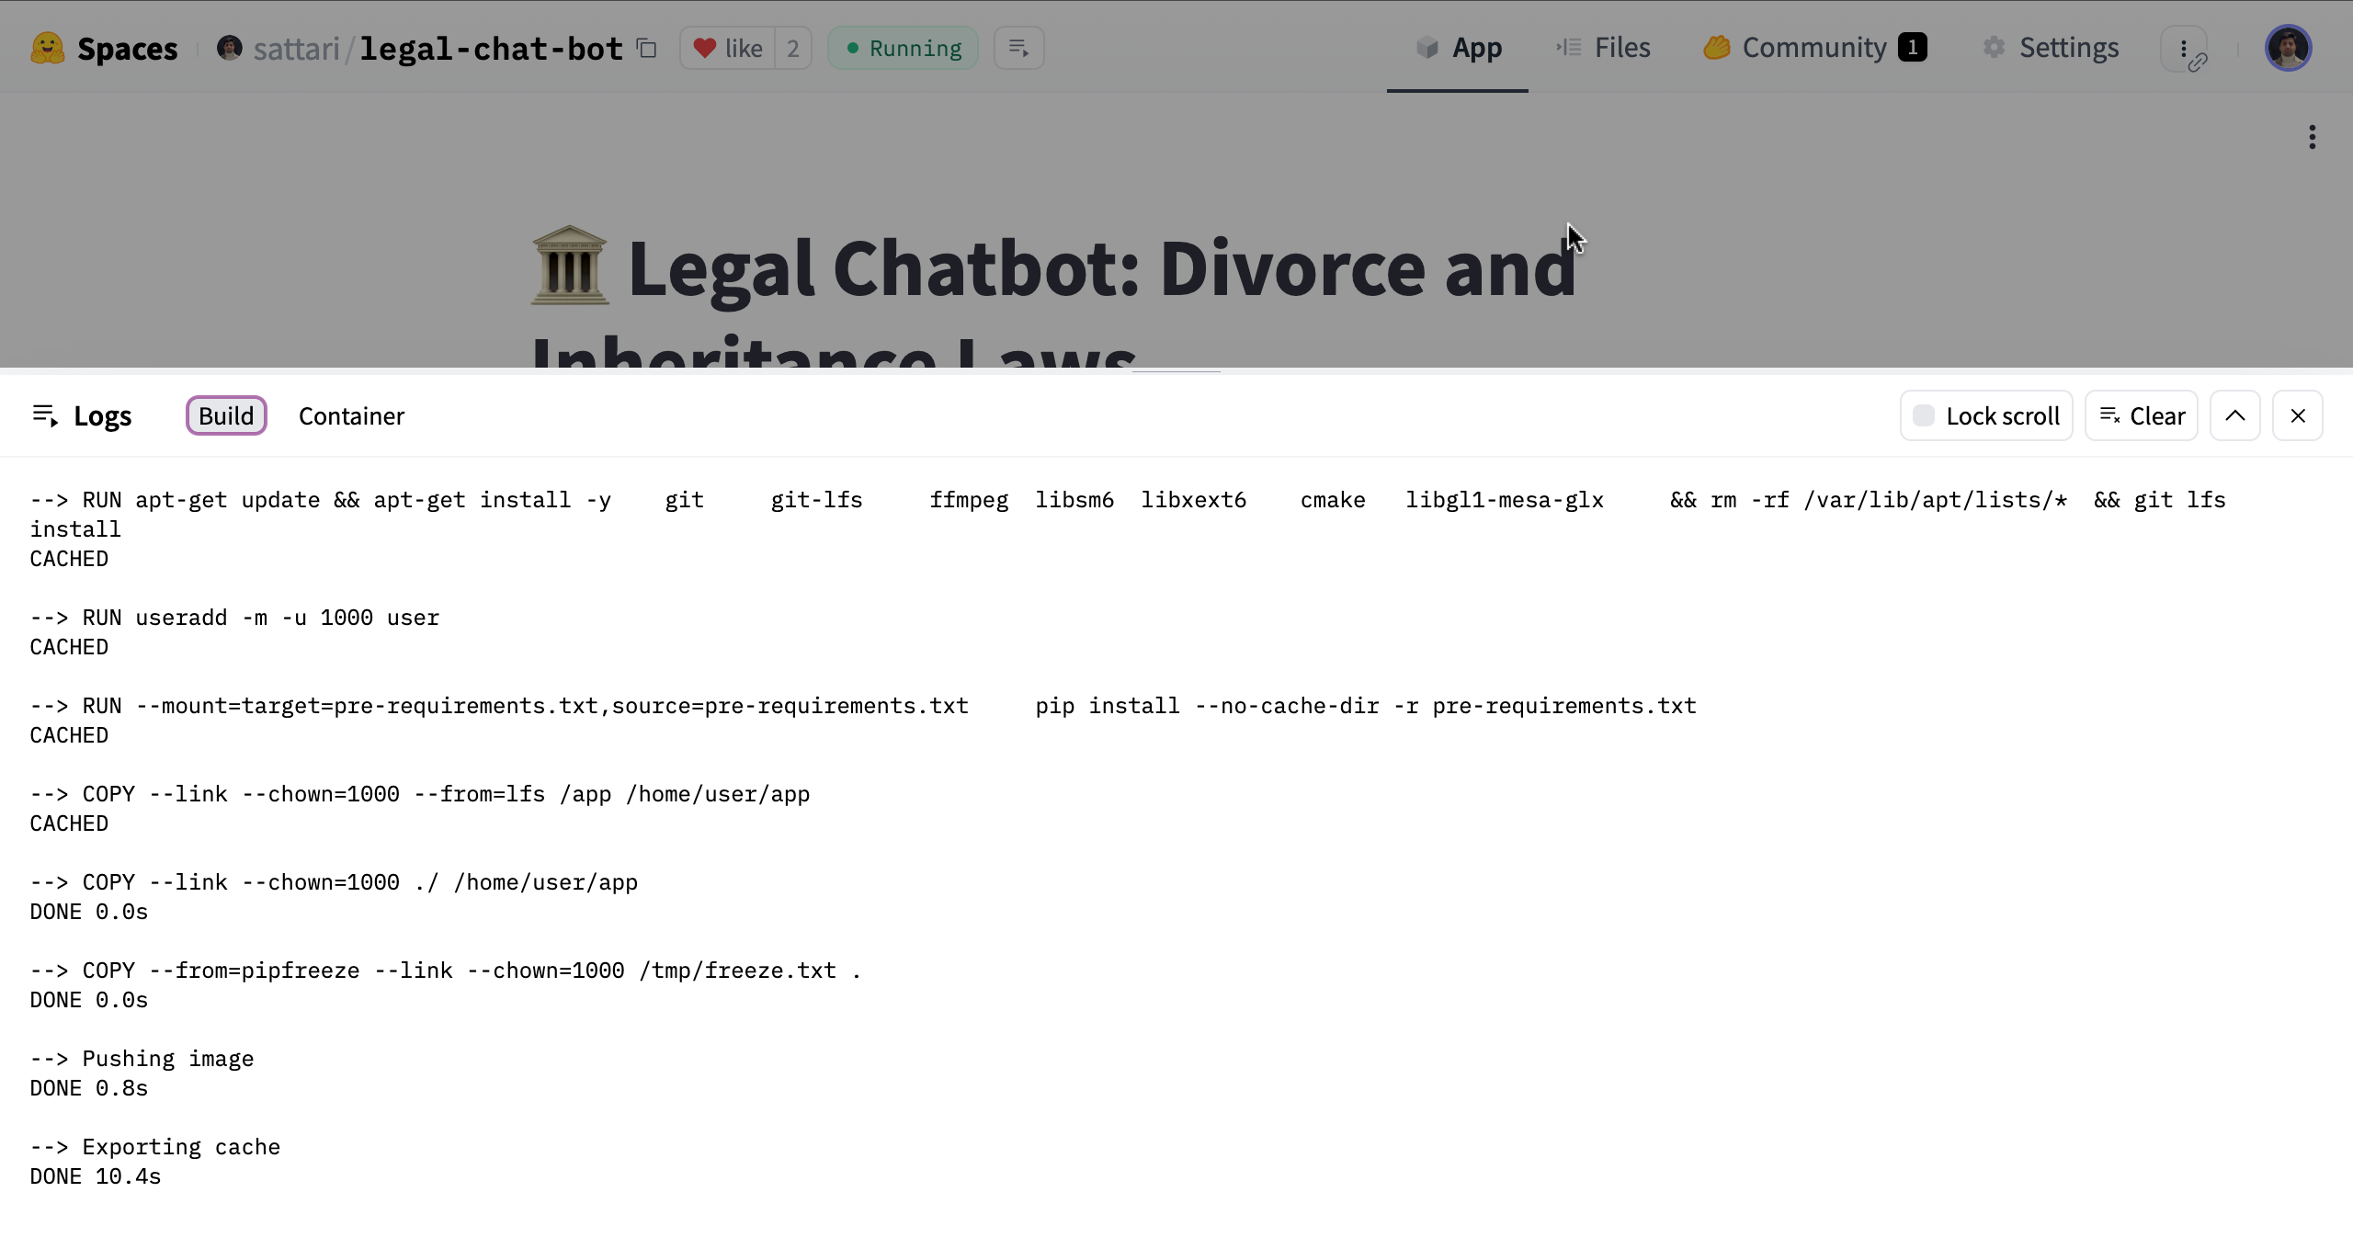Click the sattari username link
The width and height of the screenshot is (2353, 1249).
click(x=296, y=49)
